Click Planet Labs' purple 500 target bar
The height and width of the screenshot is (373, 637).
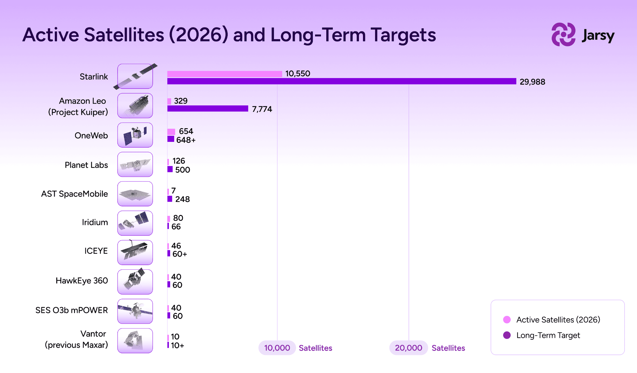(170, 169)
